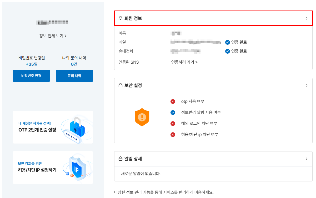316x198 pixels.
Task: Expand the 보안 설정 section arrow
Action: 307,85
